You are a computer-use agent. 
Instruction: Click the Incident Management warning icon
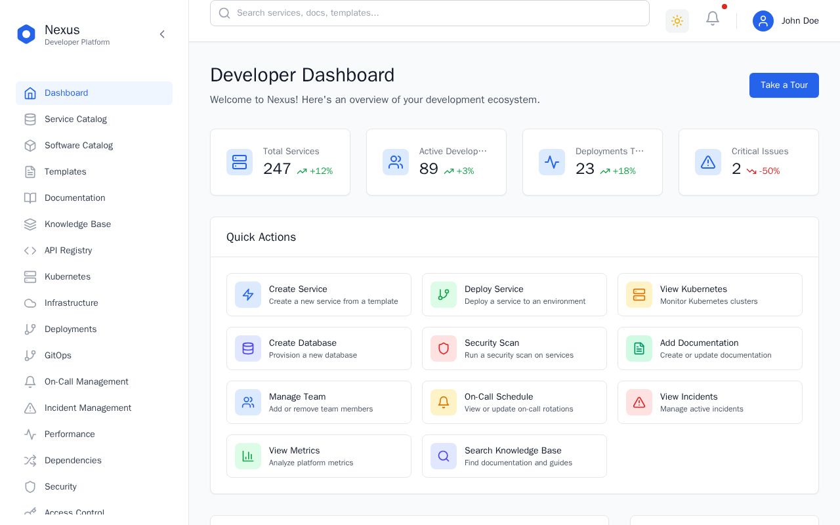click(30, 408)
